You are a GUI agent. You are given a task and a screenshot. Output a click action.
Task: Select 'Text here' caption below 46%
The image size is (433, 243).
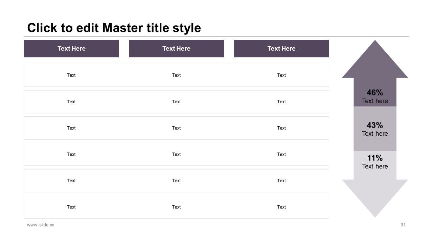click(375, 101)
